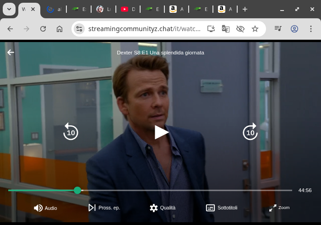Click the browser back arrow
This screenshot has height=225, width=321.
tap(10, 29)
